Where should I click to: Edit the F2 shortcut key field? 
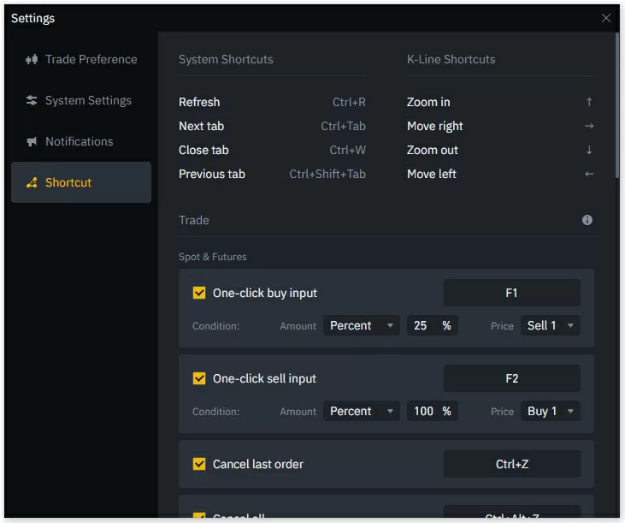[512, 378]
